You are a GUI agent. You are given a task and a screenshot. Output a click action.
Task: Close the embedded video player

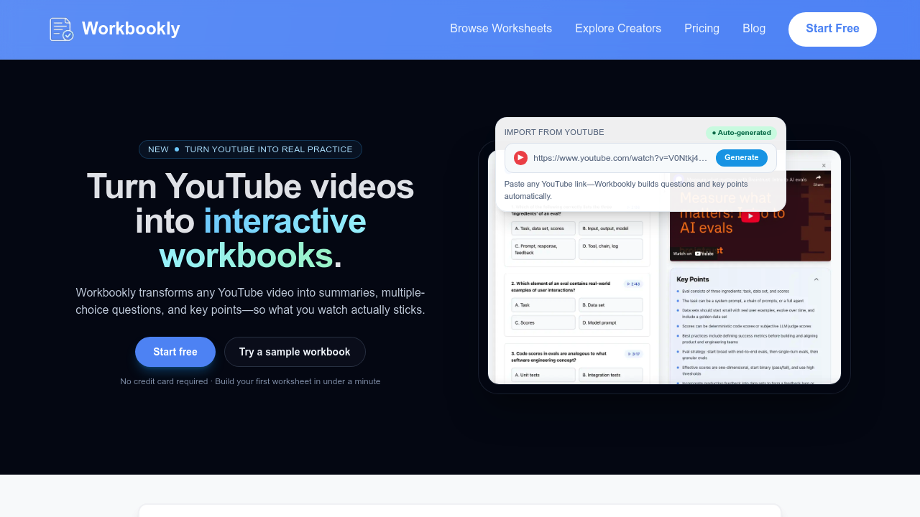[x=824, y=167]
